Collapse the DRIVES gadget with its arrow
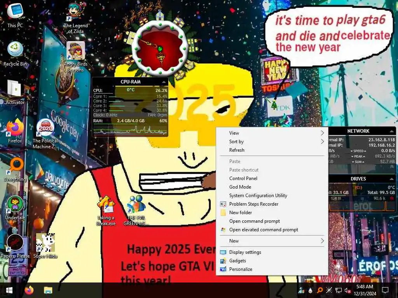This screenshot has height=298, width=398. (x=392, y=179)
